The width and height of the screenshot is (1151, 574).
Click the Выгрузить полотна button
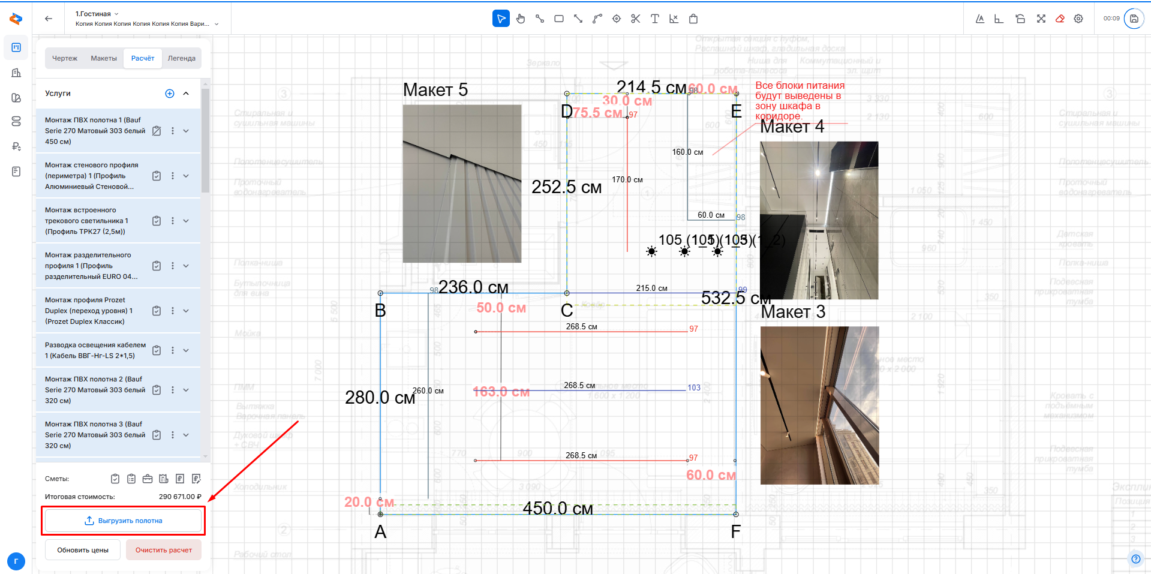(123, 521)
